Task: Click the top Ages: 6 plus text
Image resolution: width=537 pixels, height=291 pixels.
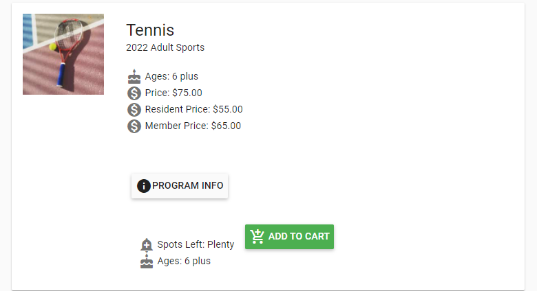Action: [x=171, y=76]
